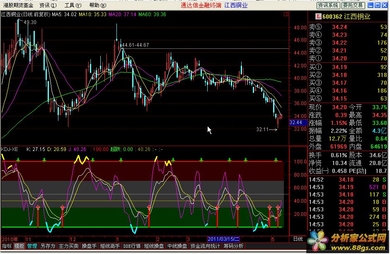
Task: Click the 32.11 low price label
Action: pyautogui.click(x=262, y=129)
